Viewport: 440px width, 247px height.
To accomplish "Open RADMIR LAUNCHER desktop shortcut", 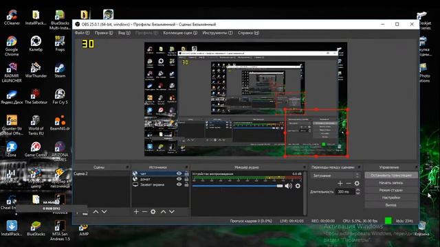I will coord(12,73).
